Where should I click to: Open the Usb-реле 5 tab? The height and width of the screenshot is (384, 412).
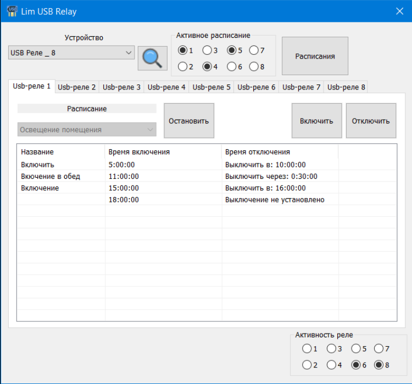(x=211, y=87)
